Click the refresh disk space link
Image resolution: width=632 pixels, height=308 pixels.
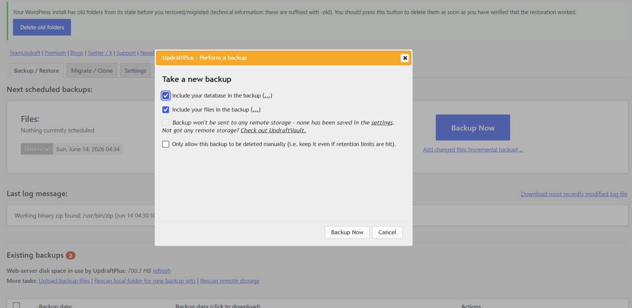click(x=161, y=271)
